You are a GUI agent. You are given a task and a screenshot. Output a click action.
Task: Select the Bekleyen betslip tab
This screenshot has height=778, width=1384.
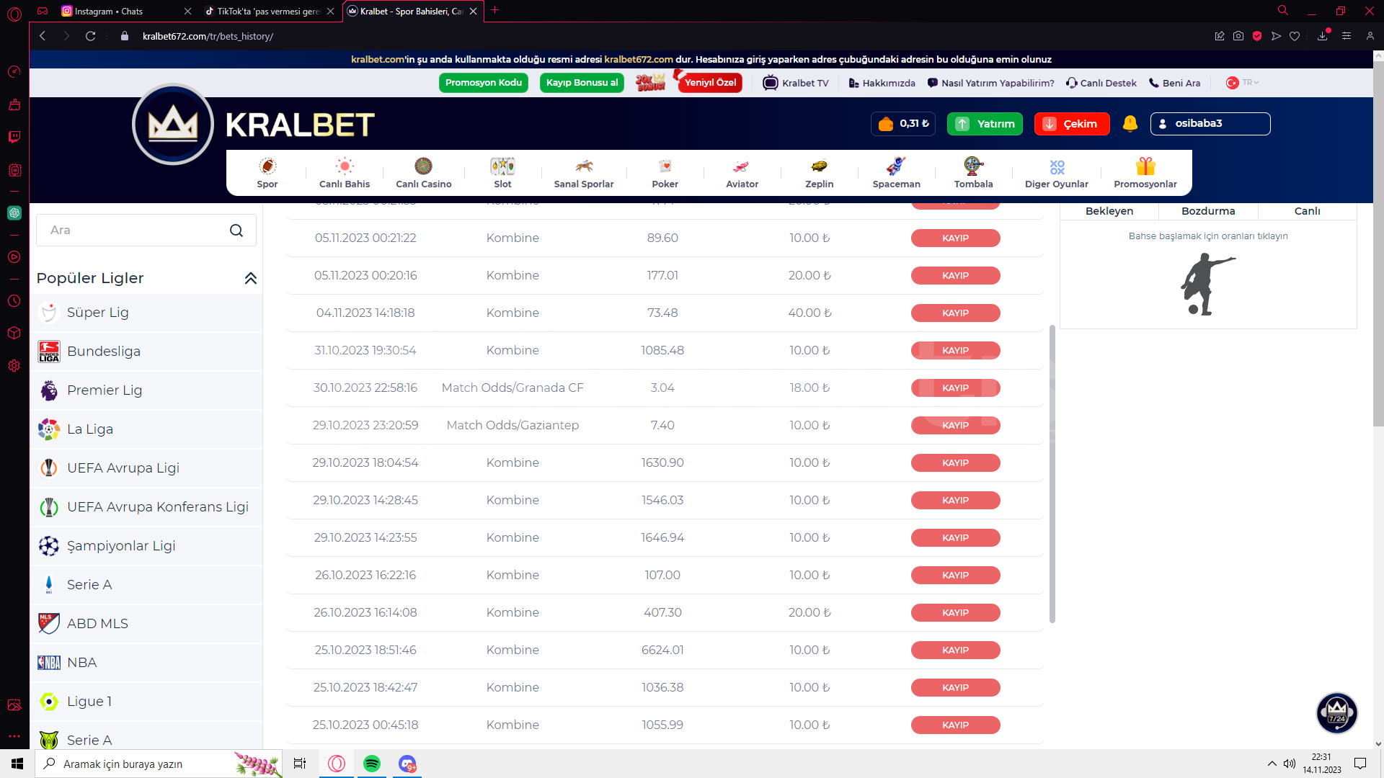click(1109, 211)
